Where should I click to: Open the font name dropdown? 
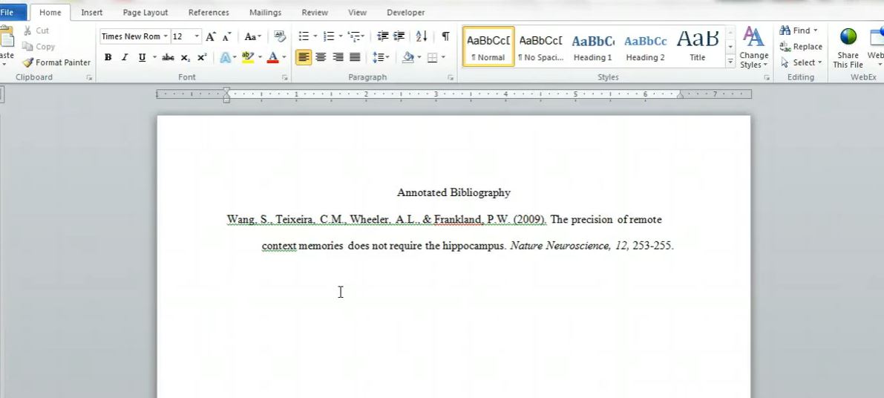(166, 36)
